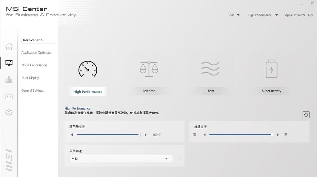The width and height of the screenshot is (317, 177).
Task: Select the High Performance speedometer icon
Action: coord(88,69)
